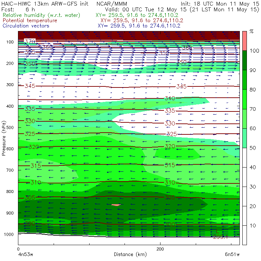Click the 'L' low marker above 299.1
The width and height of the screenshot is (261, 261).
pyautogui.click(x=217, y=231)
